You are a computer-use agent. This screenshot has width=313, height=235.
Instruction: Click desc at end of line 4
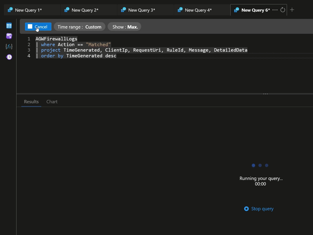point(111,56)
